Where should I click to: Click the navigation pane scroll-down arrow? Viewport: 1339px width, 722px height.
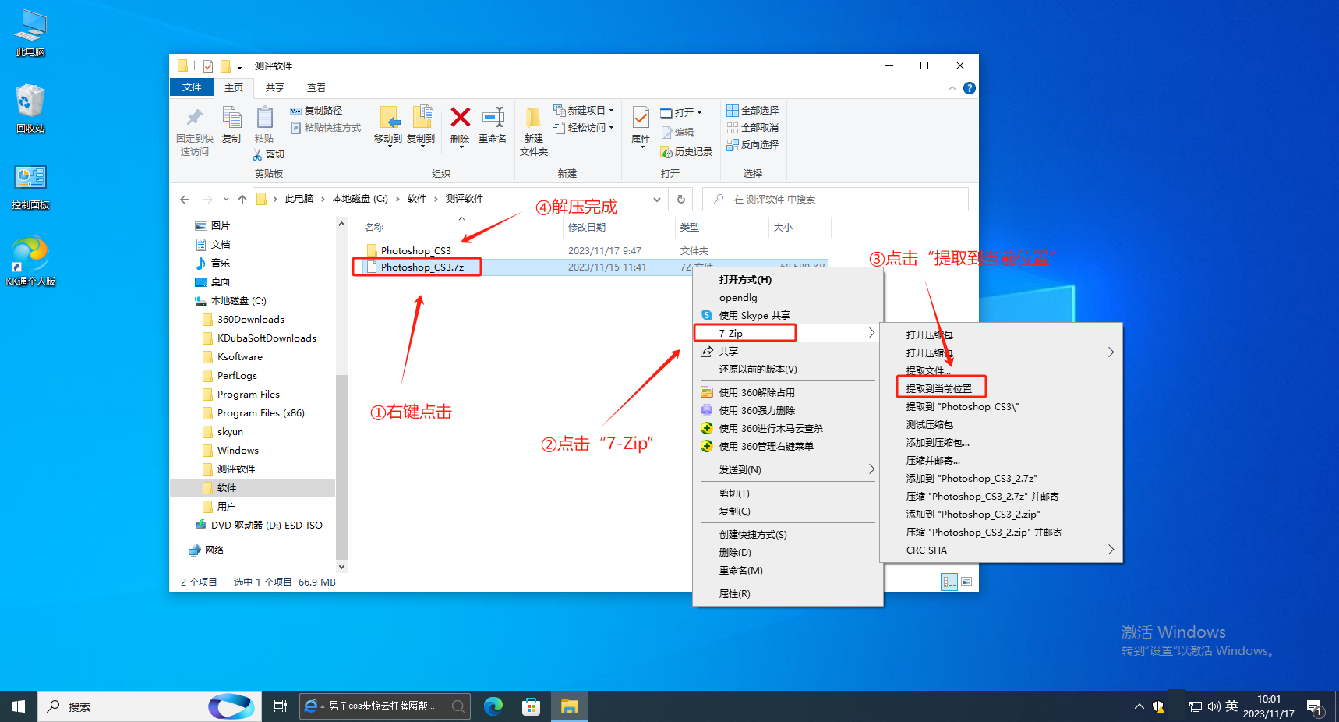(341, 567)
